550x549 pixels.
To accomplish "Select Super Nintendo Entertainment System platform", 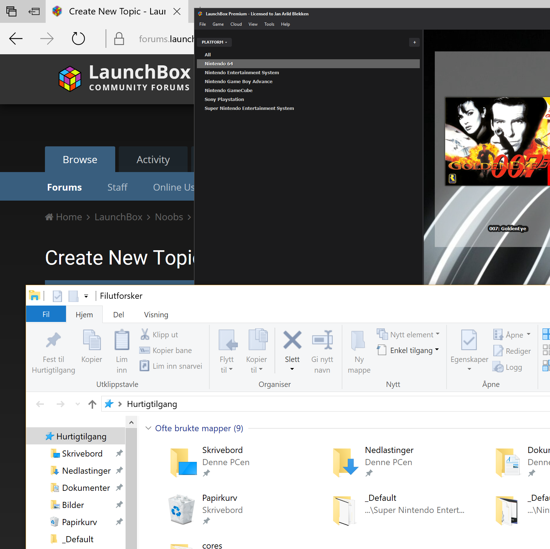I will (308, 108).
